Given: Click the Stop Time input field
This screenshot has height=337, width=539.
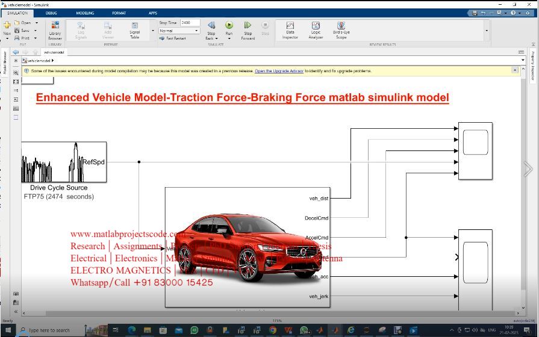Looking at the screenshot, I should pyautogui.click(x=190, y=23).
